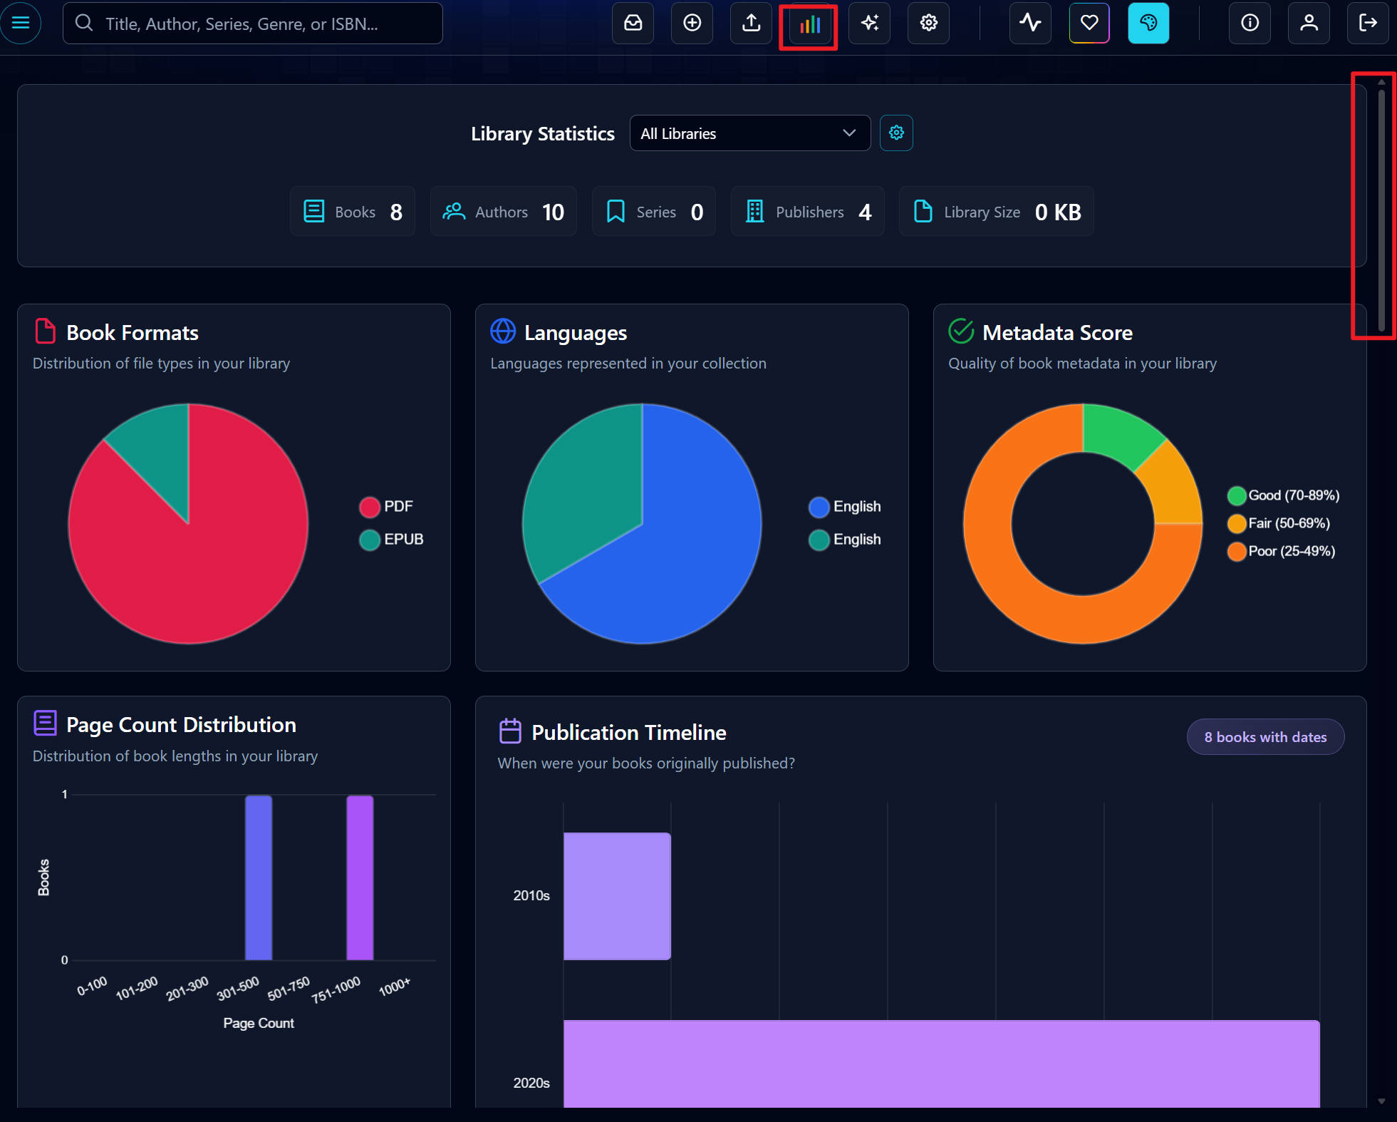The width and height of the screenshot is (1397, 1122).
Task: Click the activity pulse icon
Action: tap(1029, 23)
